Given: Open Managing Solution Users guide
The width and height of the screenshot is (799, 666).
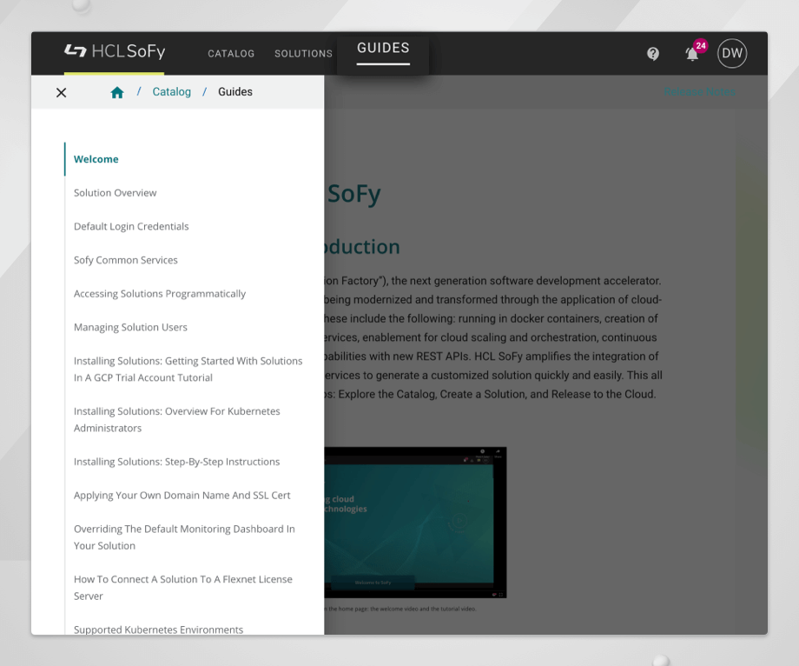Looking at the screenshot, I should click(130, 328).
